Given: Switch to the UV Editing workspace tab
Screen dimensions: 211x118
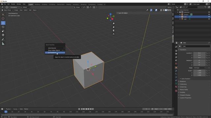Looking at the screenshot, I should (52, 4).
